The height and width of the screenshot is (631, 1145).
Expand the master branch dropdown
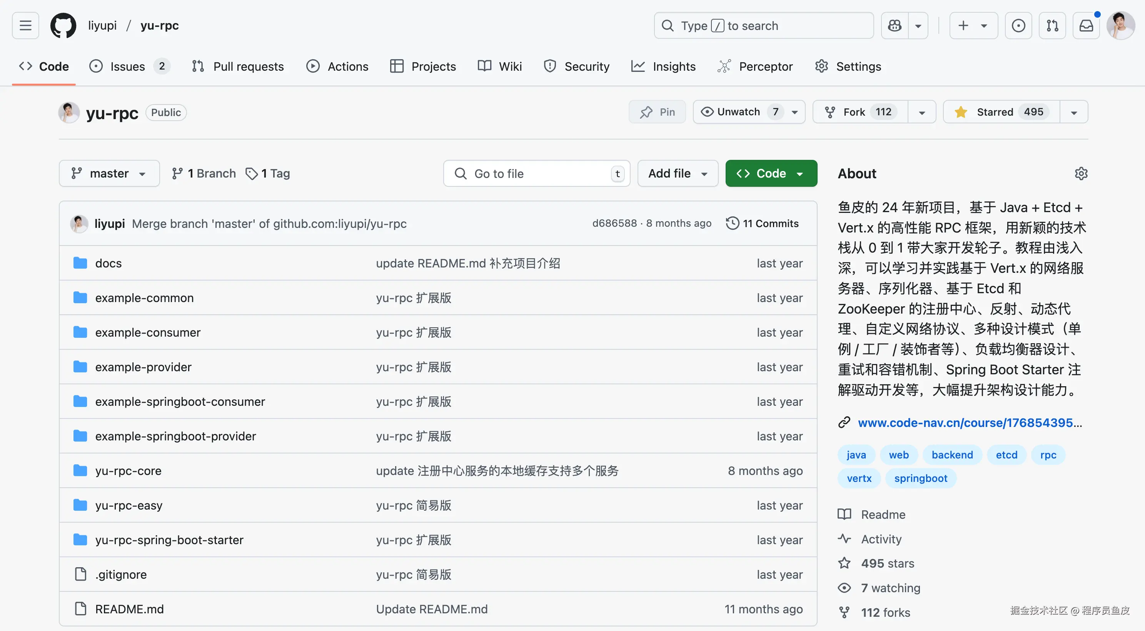click(109, 173)
